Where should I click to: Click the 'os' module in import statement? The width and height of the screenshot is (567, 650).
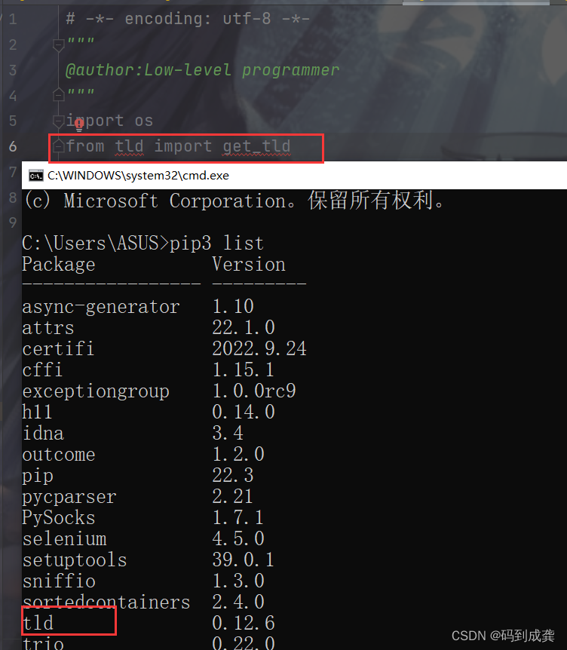[144, 121]
